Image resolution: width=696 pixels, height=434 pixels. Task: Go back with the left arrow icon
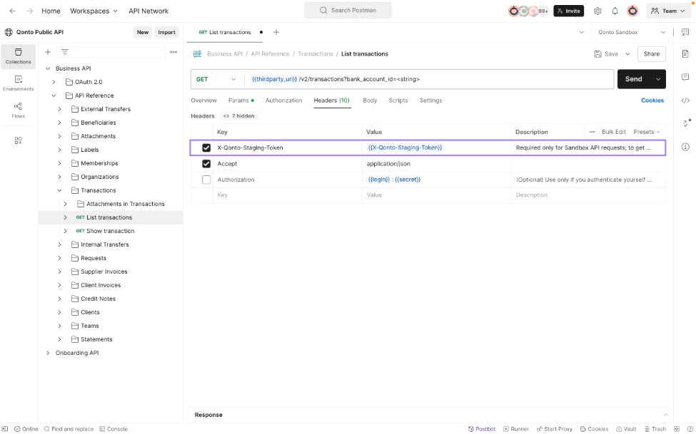[12, 11]
